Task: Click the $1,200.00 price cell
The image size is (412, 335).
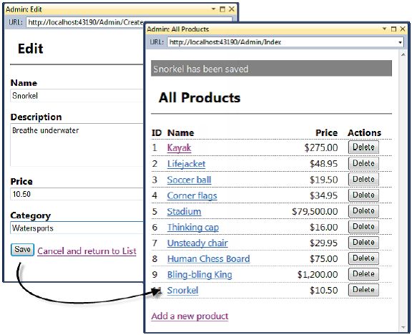Action: [x=318, y=275]
